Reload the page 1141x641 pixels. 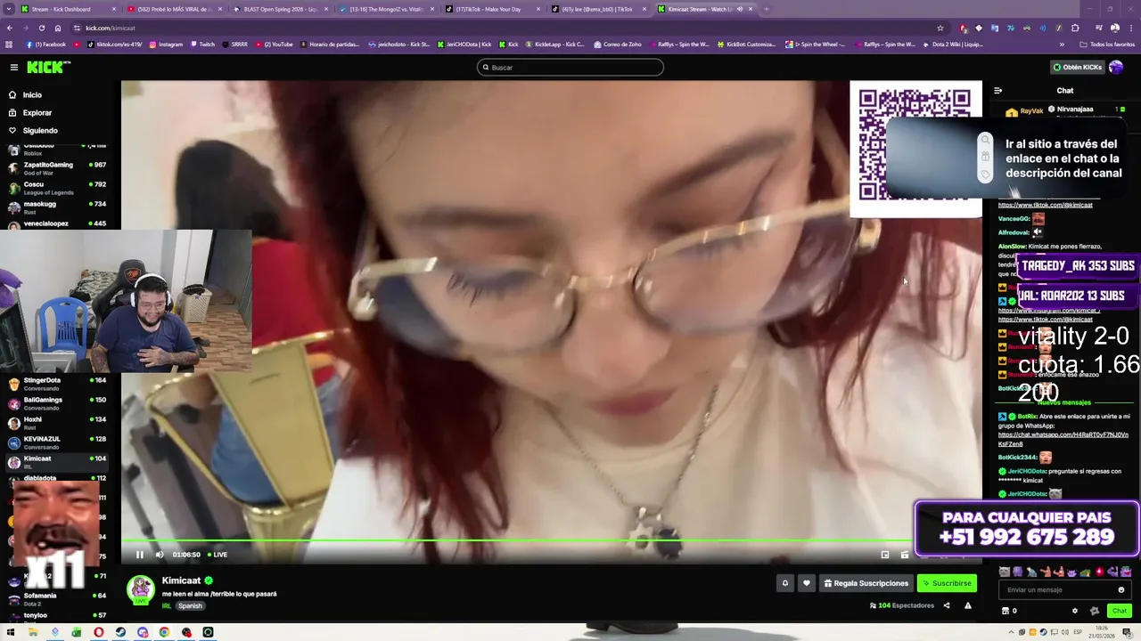(x=42, y=28)
